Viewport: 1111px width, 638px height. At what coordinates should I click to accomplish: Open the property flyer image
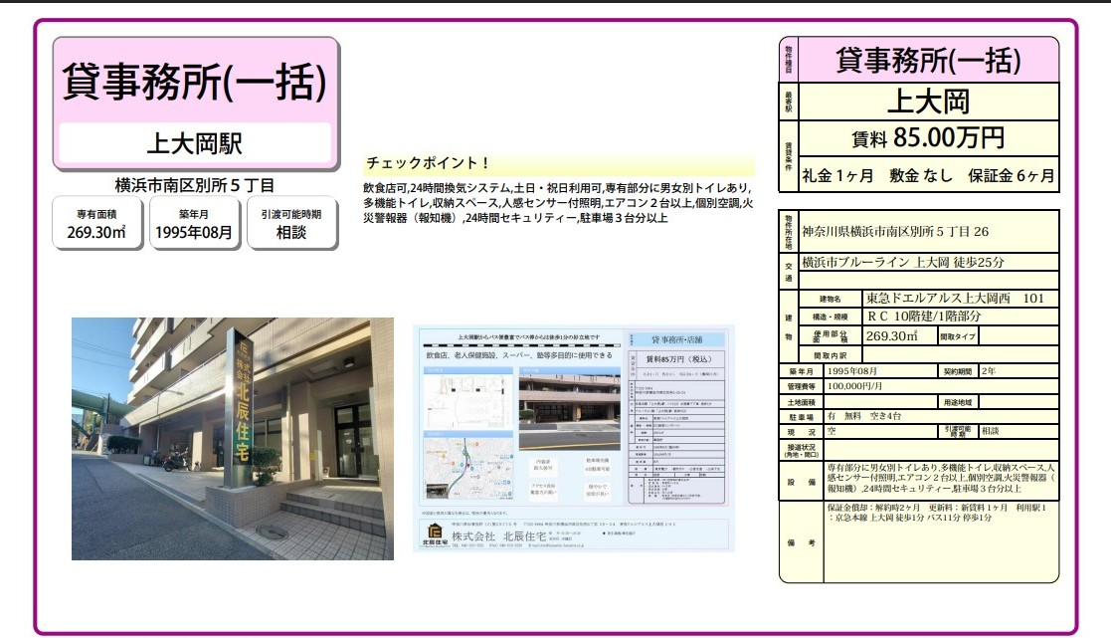pos(574,438)
